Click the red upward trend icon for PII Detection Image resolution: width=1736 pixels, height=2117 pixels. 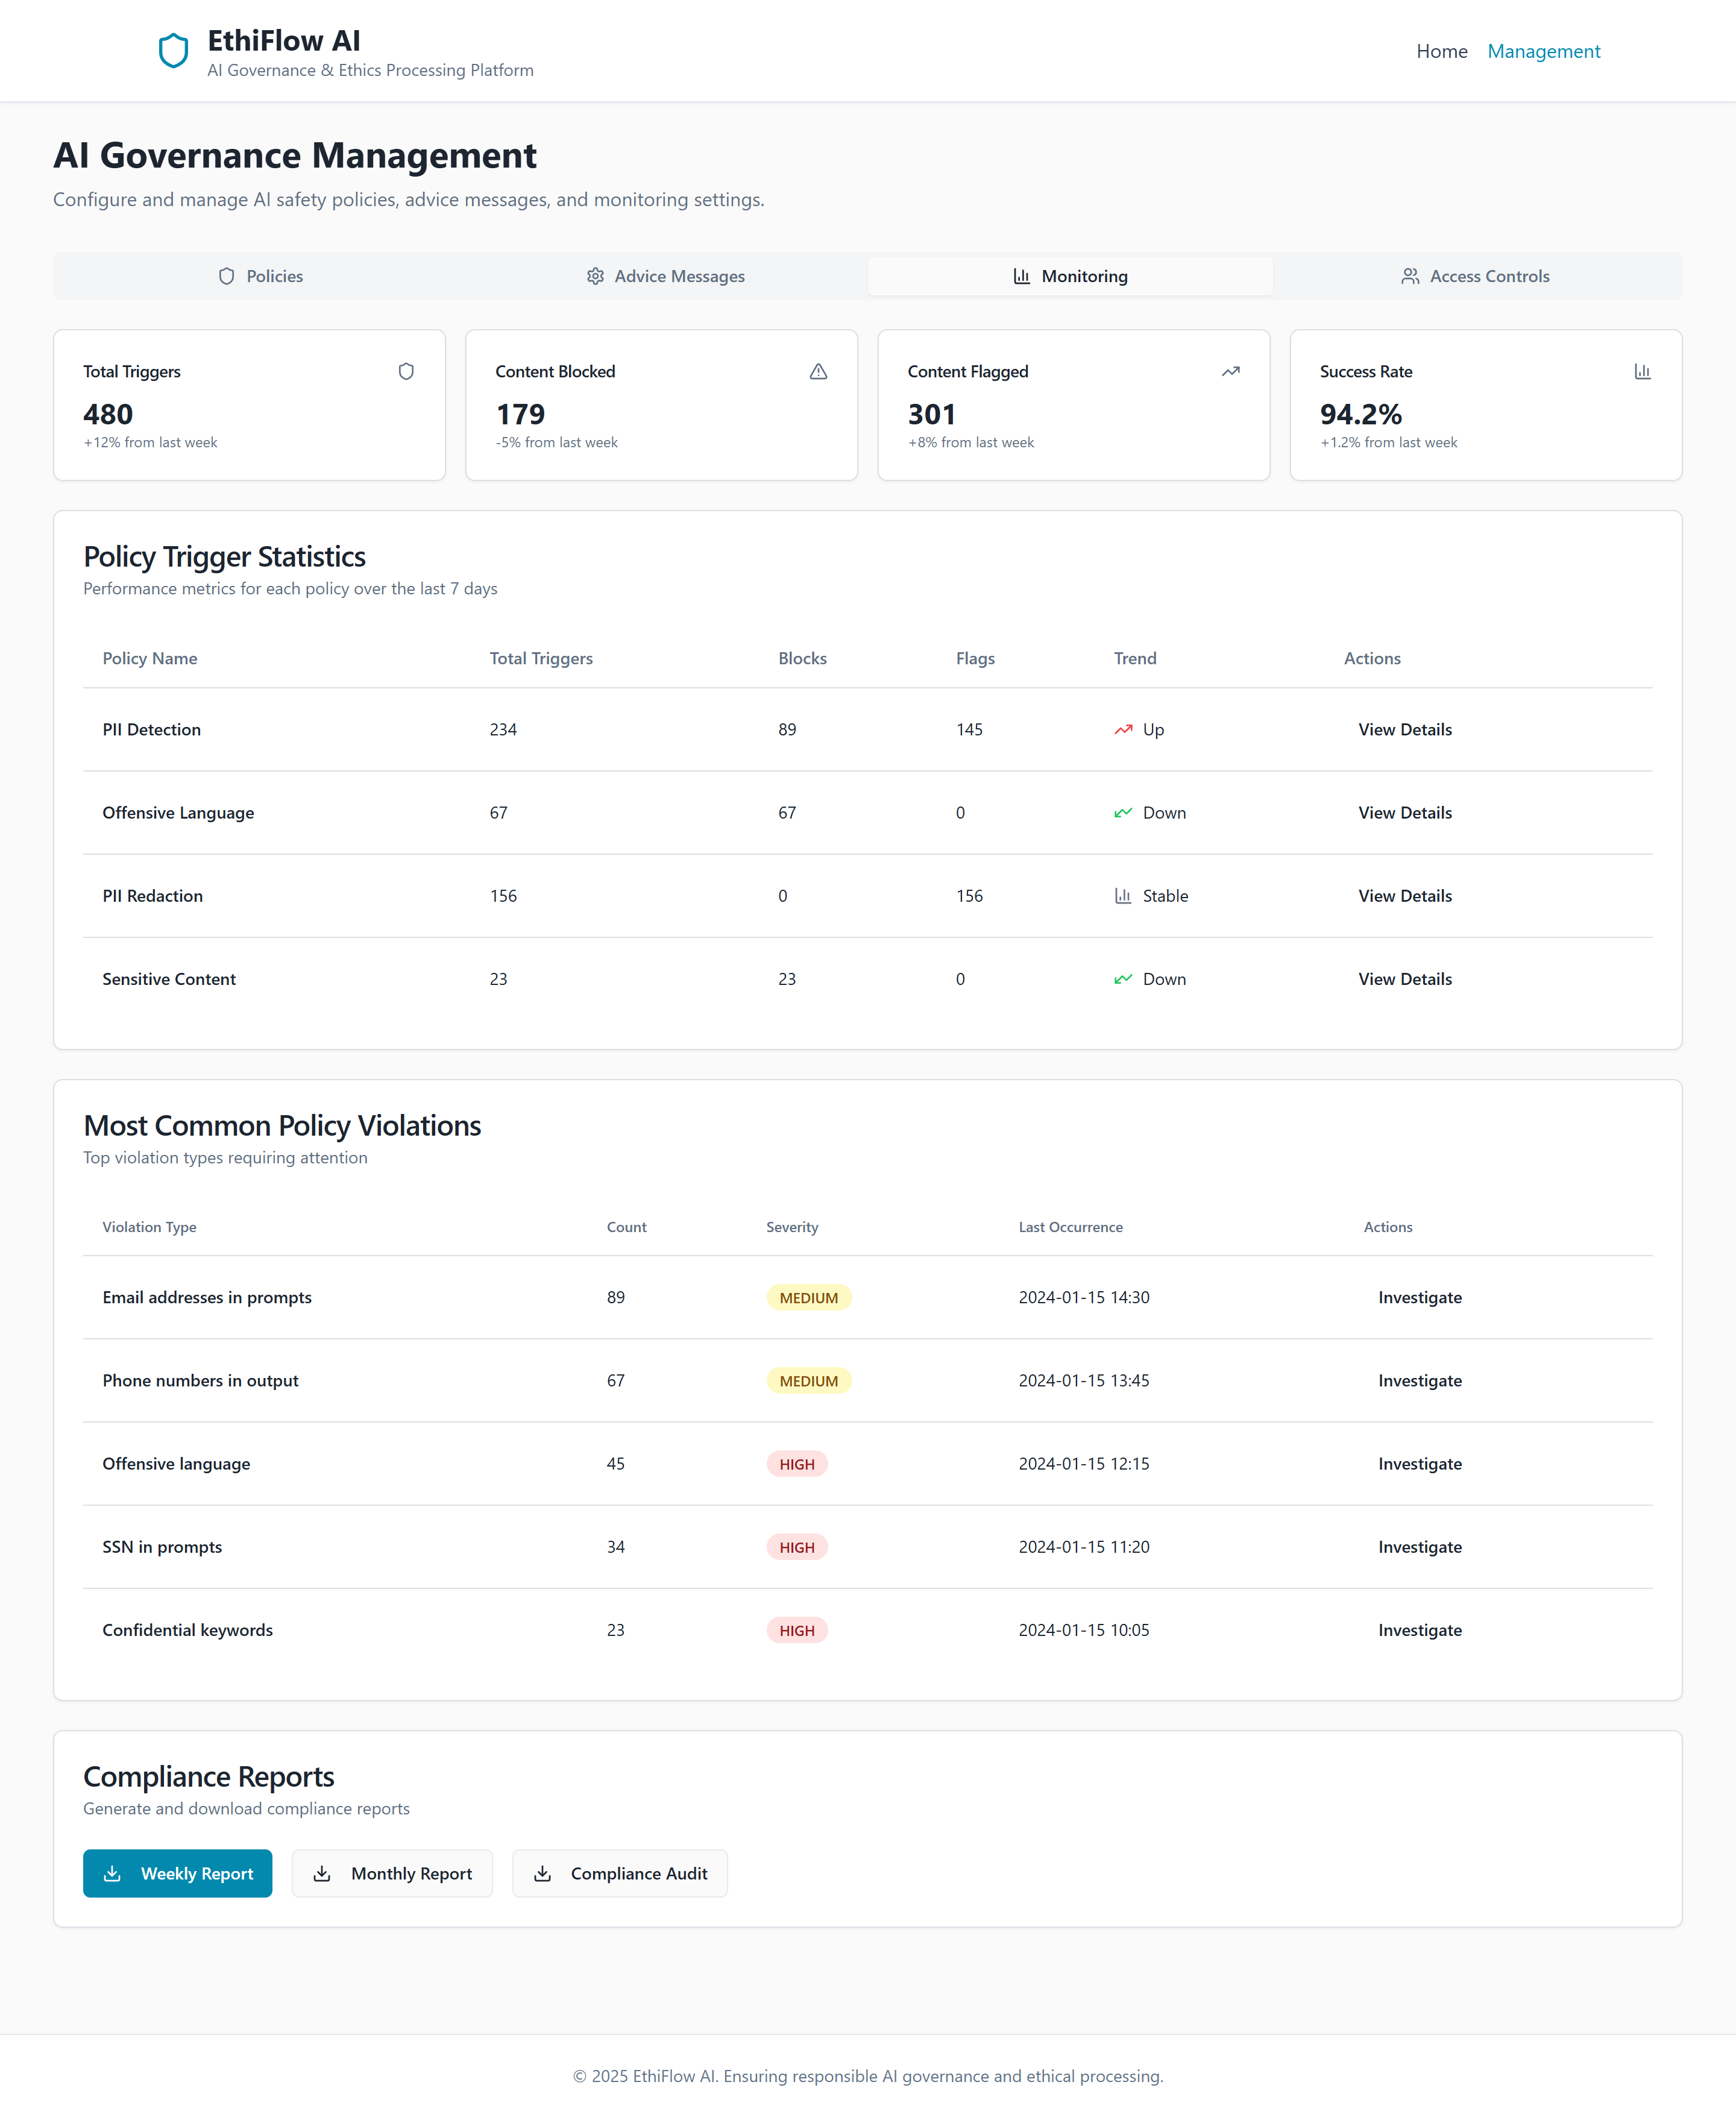pos(1124,730)
